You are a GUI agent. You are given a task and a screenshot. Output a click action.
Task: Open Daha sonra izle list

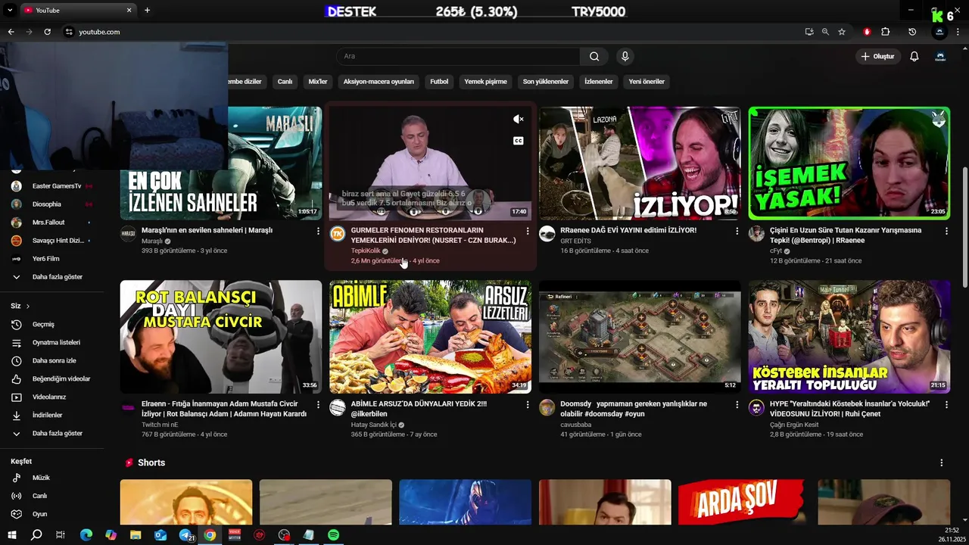pos(52,361)
